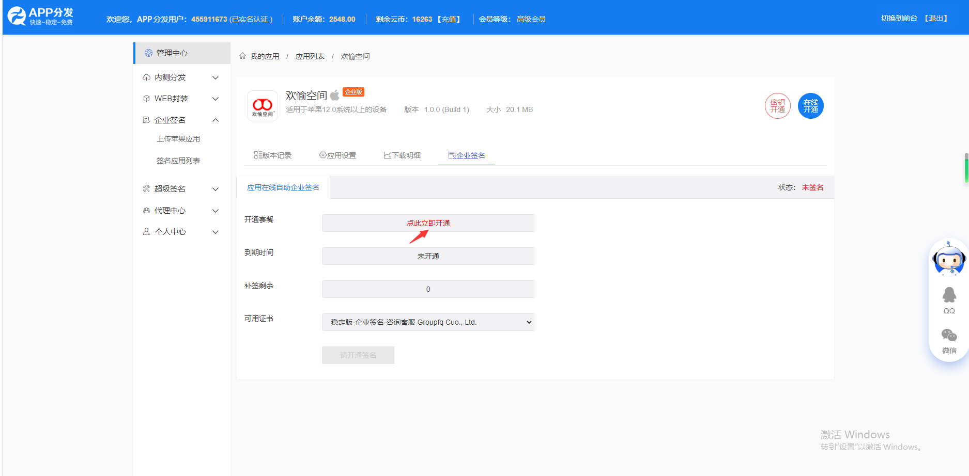969x476 pixels.
Task: Click the home icon in breadcrumb
Action: [x=242, y=56]
